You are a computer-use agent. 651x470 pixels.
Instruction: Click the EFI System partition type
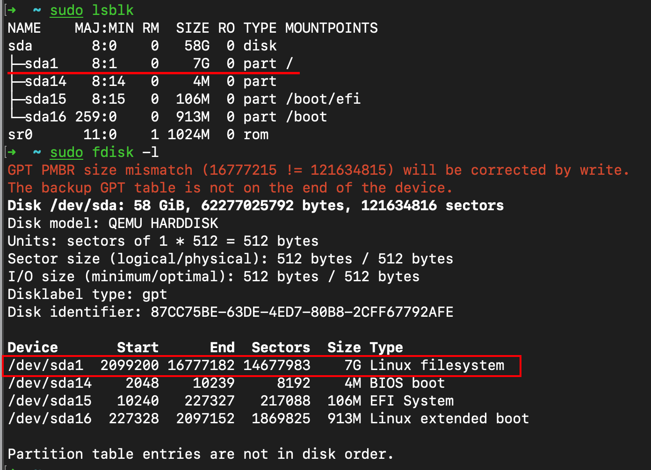(x=412, y=401)
